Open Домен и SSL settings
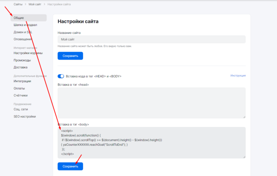This screenshot has width=277, height=176. tap(24, 32)
